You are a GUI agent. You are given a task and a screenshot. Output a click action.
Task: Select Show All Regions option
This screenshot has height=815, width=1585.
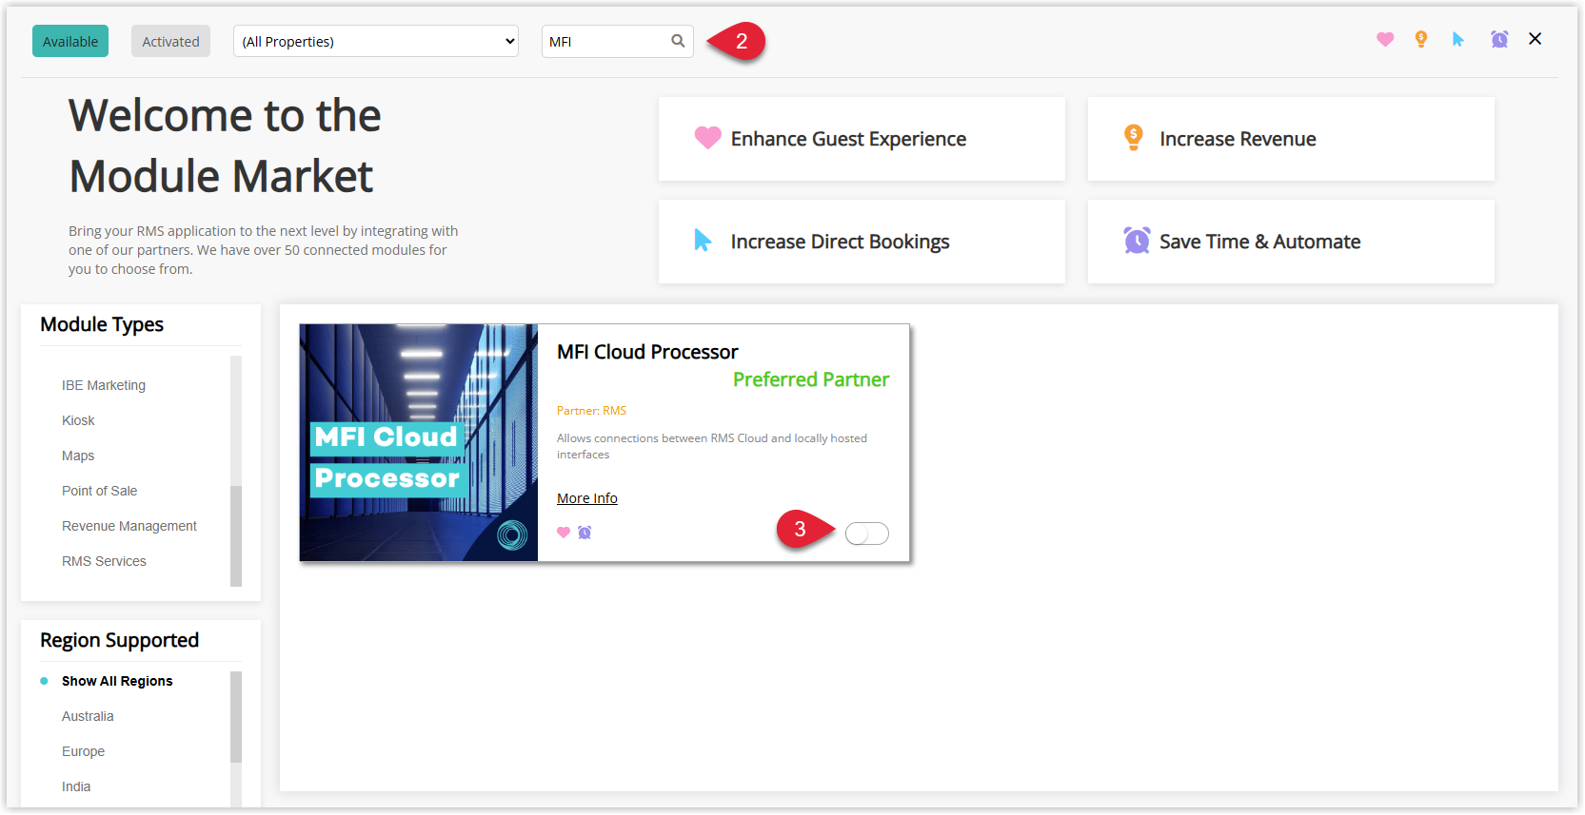point(117,681)
